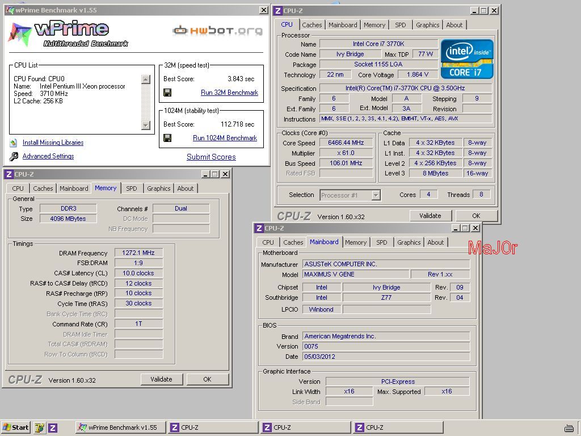The width and height of the screenshot is (581, 436).
Task: Open Mainboard tab in top CPU-Z window
Action: (343, 25)
